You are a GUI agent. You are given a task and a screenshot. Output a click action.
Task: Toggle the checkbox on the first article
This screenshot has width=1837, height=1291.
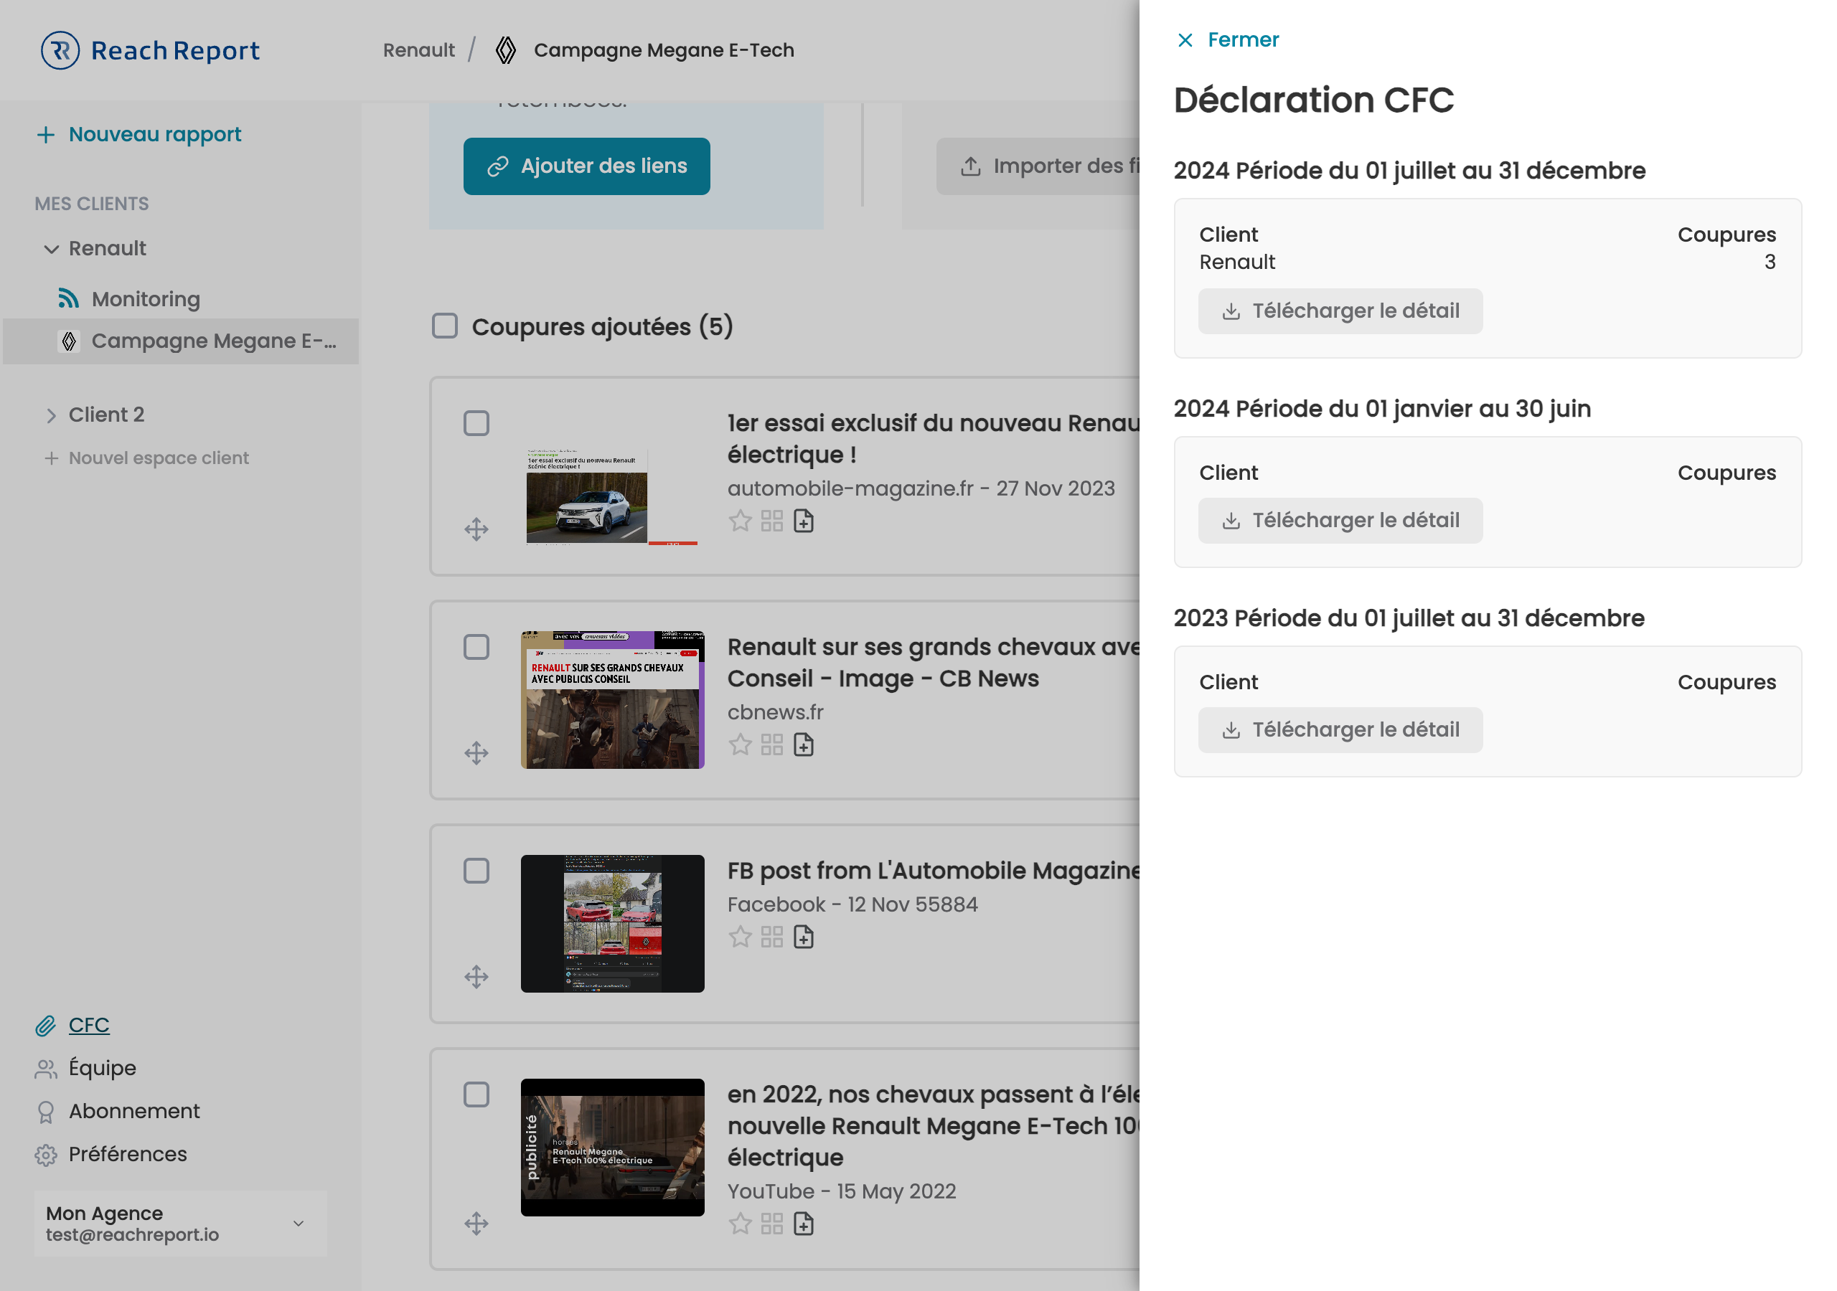coord(475,423)
